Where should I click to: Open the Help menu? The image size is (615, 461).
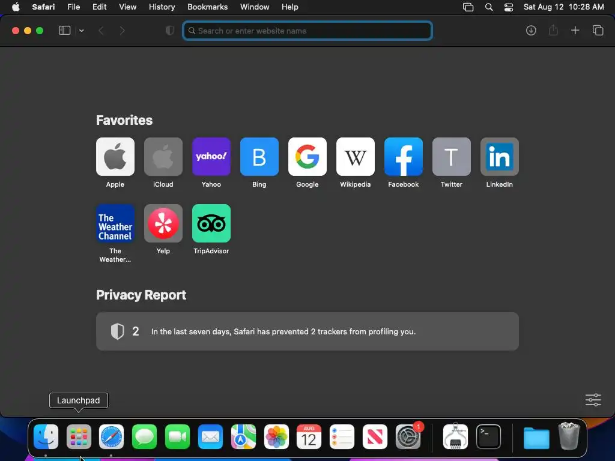click(290, 7)
